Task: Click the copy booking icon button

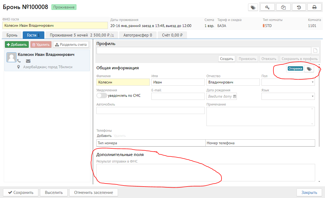Action: click(283, 7)
